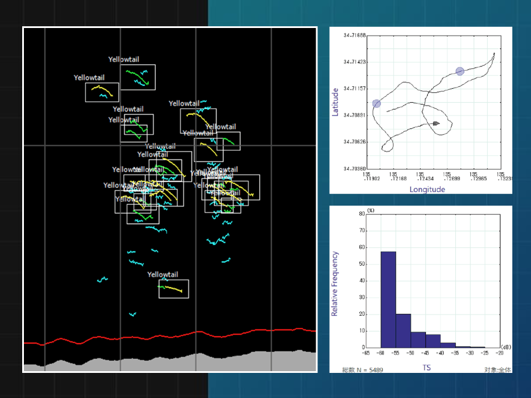Image resolution: width=531 pixels, height=398 pixels.
Task: Select the lone cyan trace at far left
Action: tap(103, 280)
